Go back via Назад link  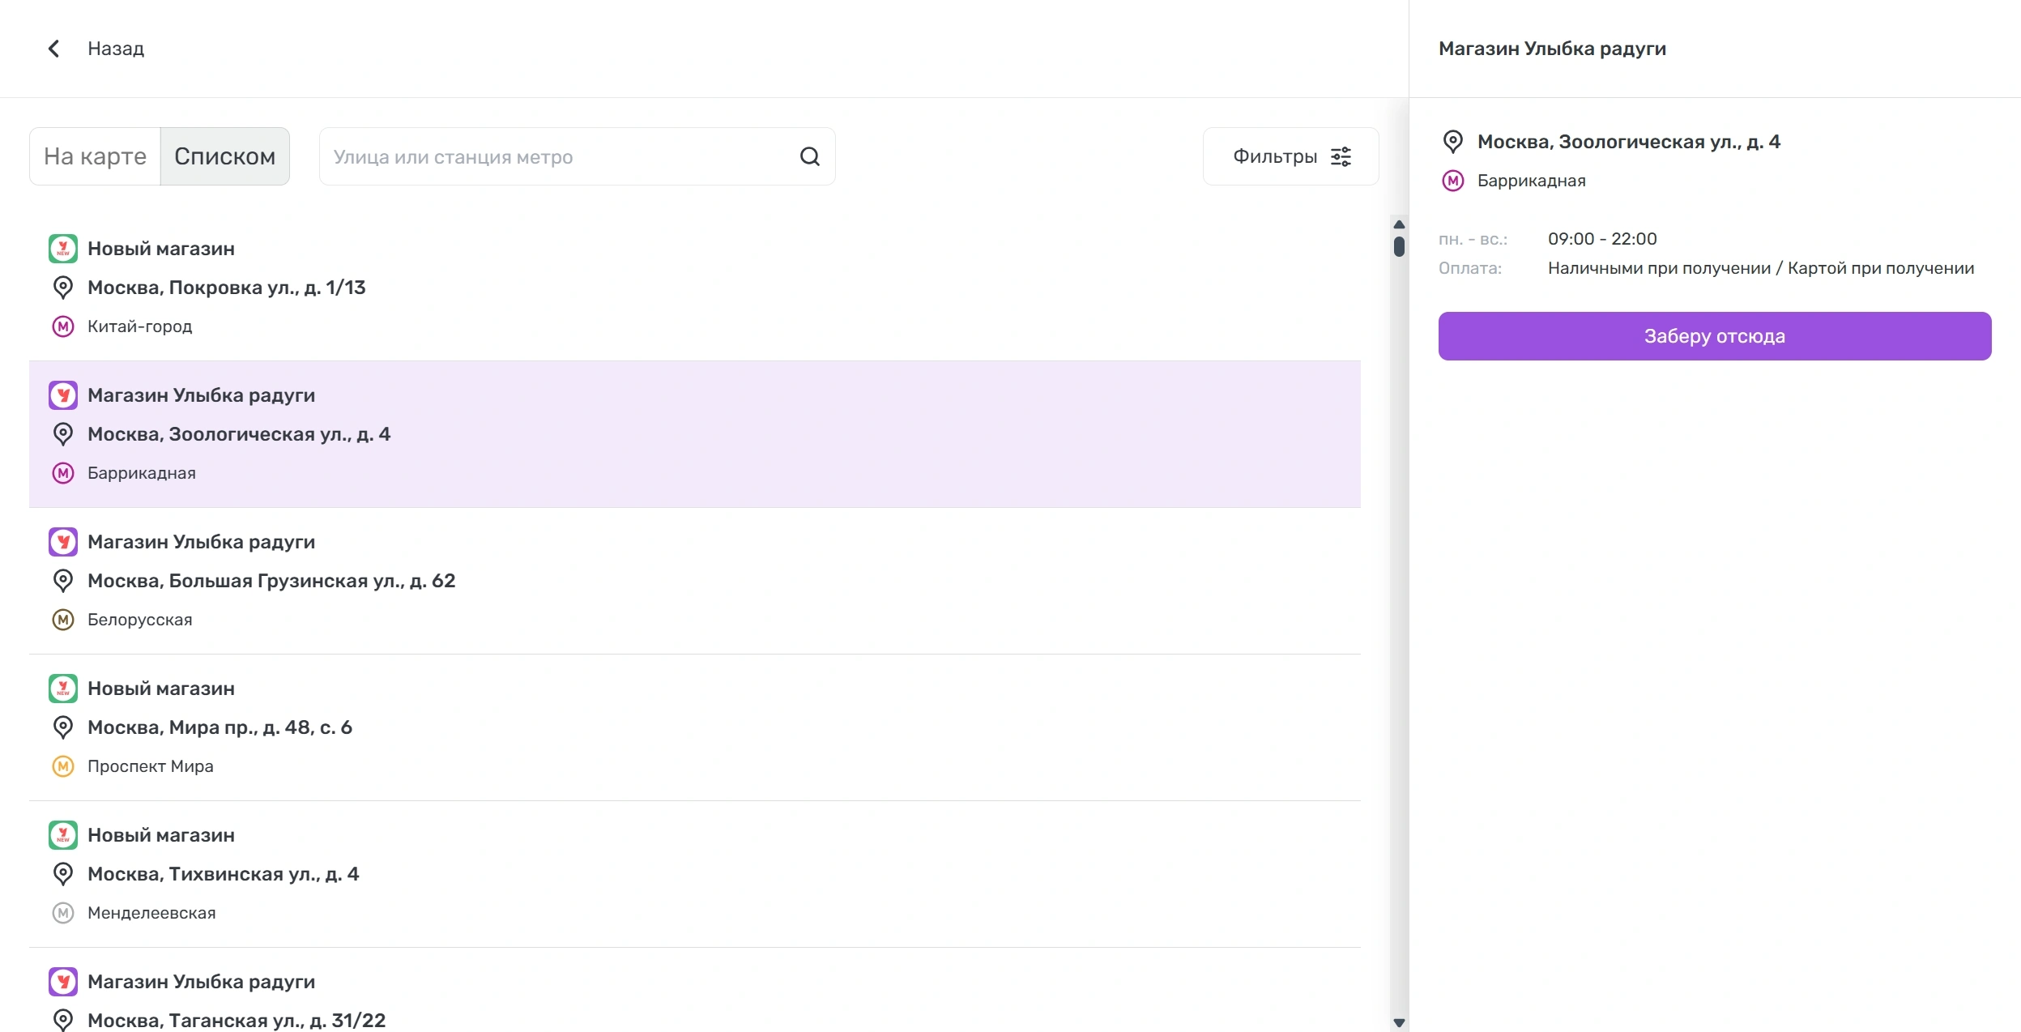tap(116, 49)
